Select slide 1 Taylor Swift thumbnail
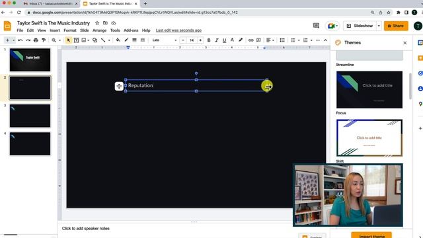423x238 pixels. [x=30, y=59]
